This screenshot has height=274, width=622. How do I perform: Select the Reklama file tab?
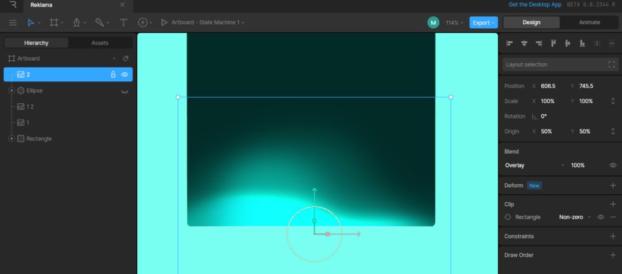41,5
